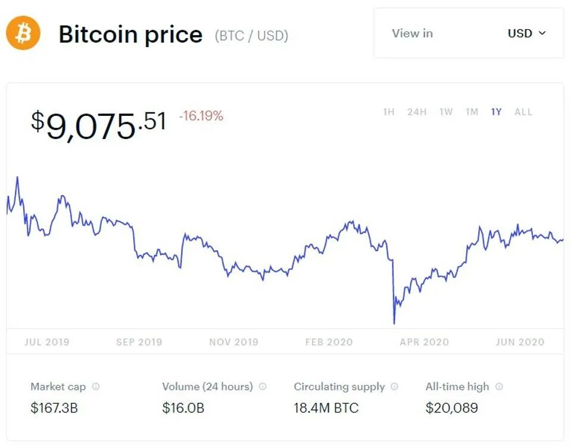Click the JUL 2019 axis label

(46, 342)
